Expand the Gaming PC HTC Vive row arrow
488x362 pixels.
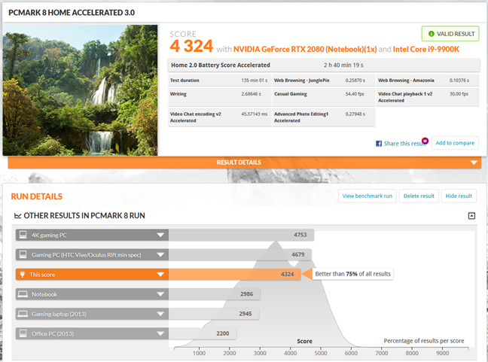pyautogui.click(x=160, y=254)
